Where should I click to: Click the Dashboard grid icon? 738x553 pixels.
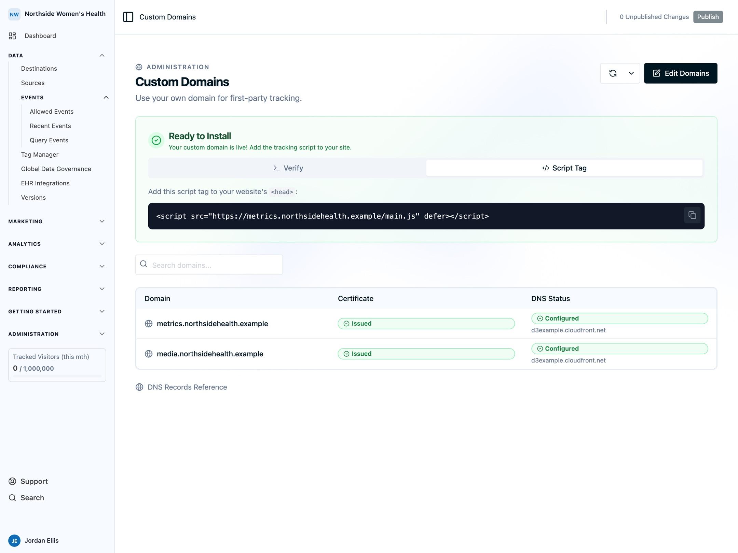[x=12, y=36]
